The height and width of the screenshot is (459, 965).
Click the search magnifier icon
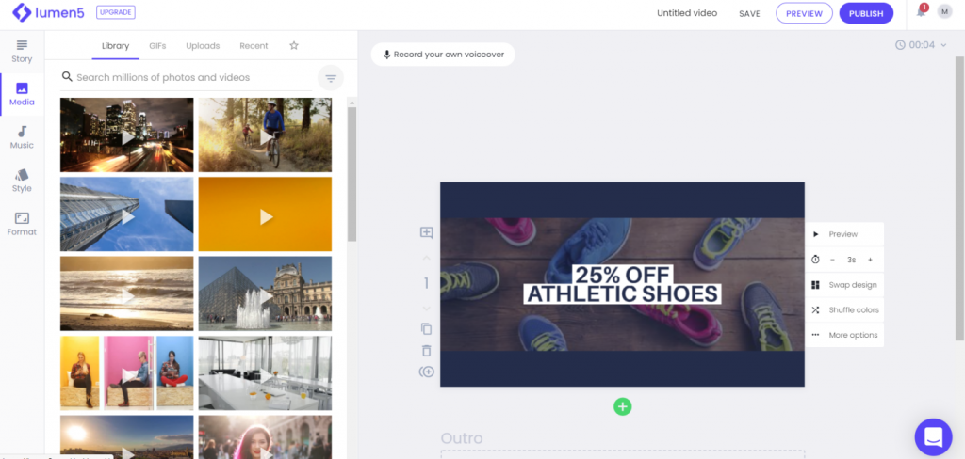click(x=67, y=77)
